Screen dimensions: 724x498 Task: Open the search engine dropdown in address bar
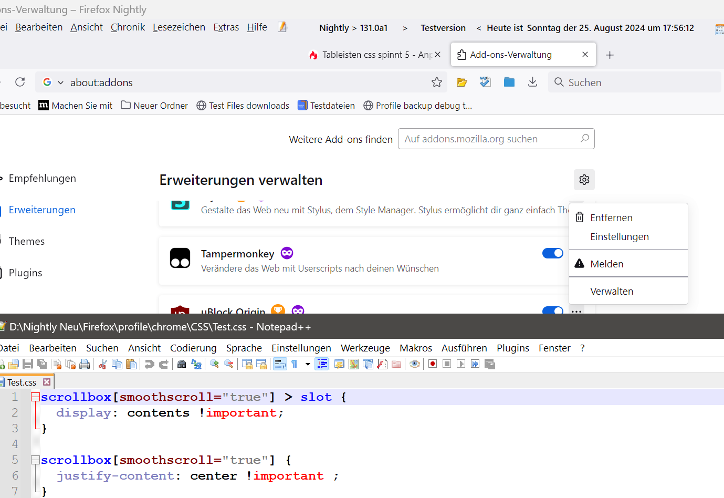pos(61,82)
